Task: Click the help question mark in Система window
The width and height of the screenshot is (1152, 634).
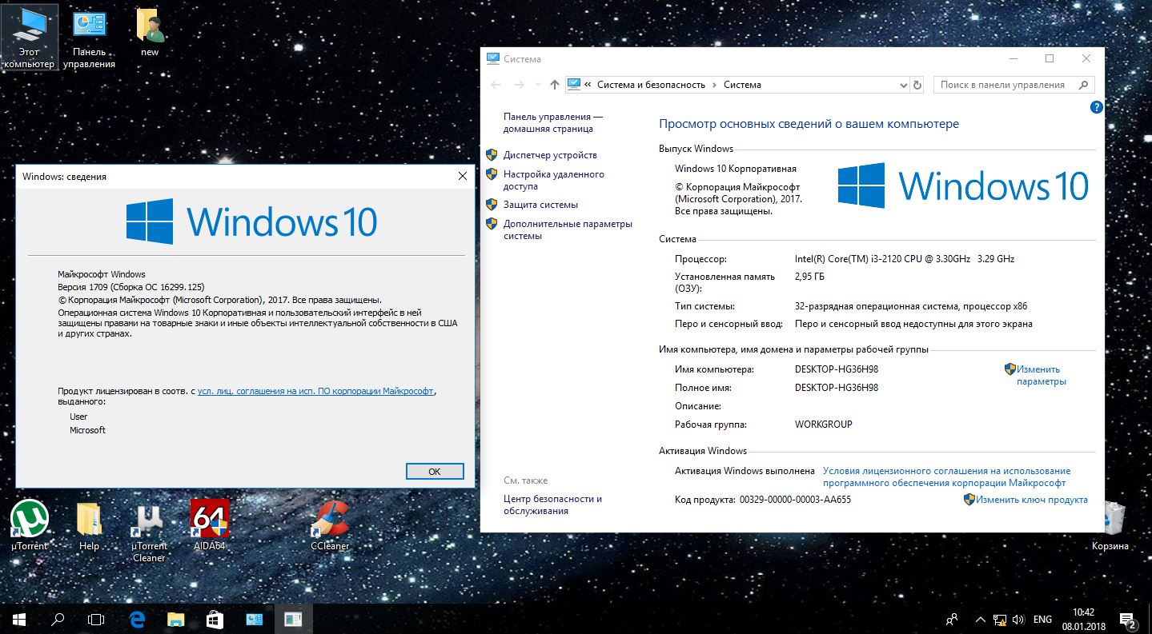Action: [x=1097, y=107]
